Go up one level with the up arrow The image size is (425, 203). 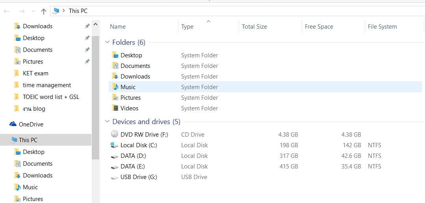click(x=44, y=11)
